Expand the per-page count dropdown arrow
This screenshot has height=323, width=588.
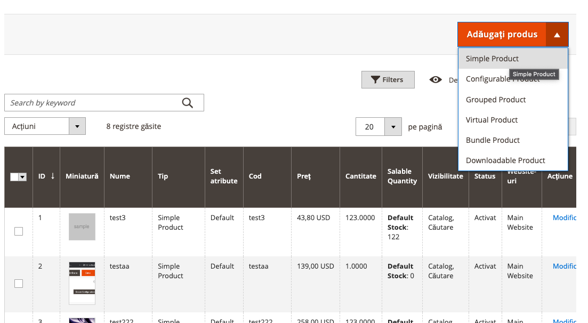pos(393,127)
